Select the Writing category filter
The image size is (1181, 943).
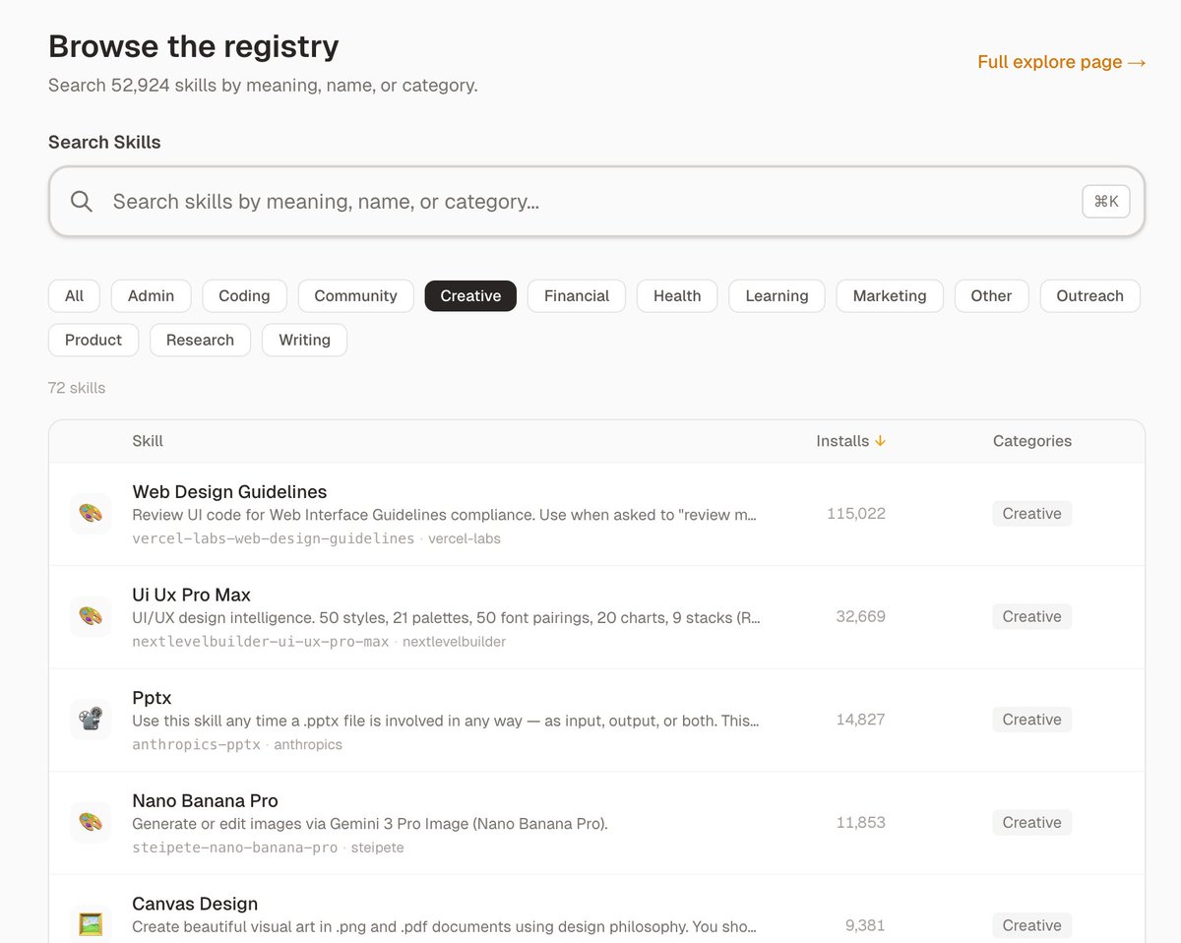[304, 341]
